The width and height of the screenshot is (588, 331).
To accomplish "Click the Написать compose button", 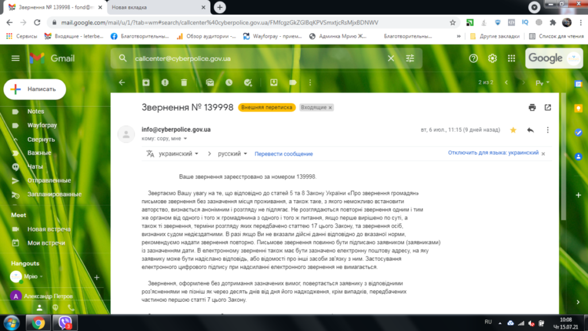I will pyautogui.click(x=34, y=89).
